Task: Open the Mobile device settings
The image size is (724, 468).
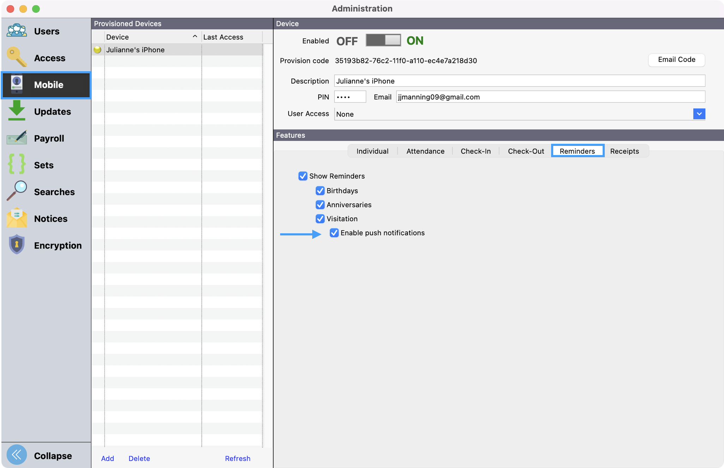Action: pos(16,85)
